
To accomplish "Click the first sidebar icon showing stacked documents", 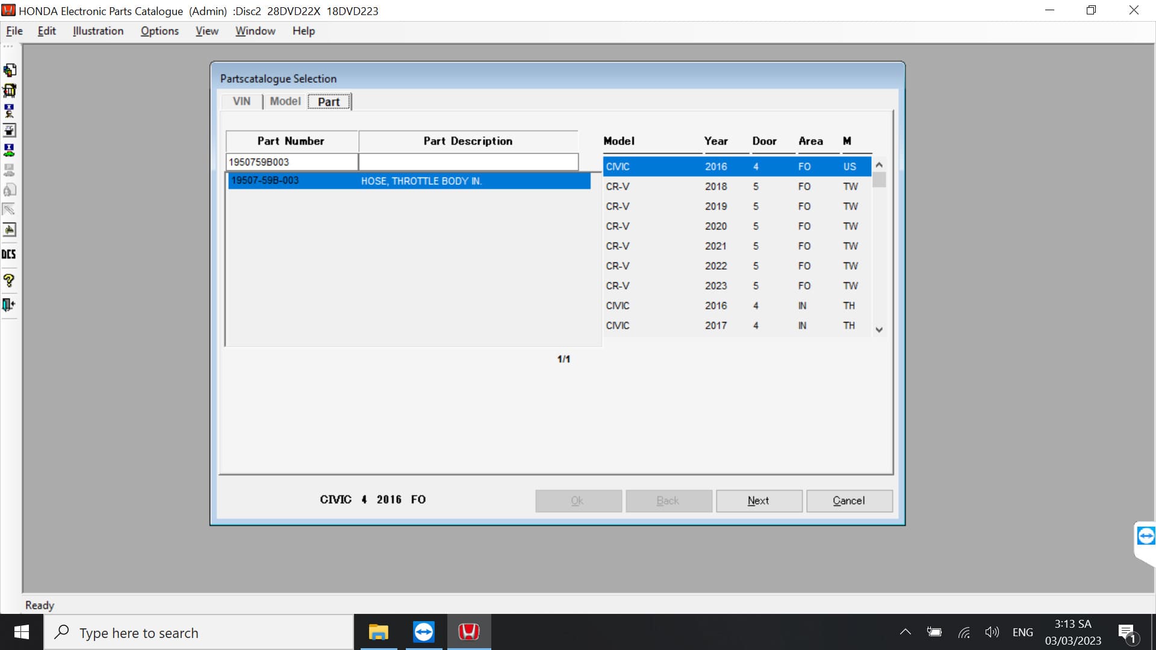I will [10, 70].
